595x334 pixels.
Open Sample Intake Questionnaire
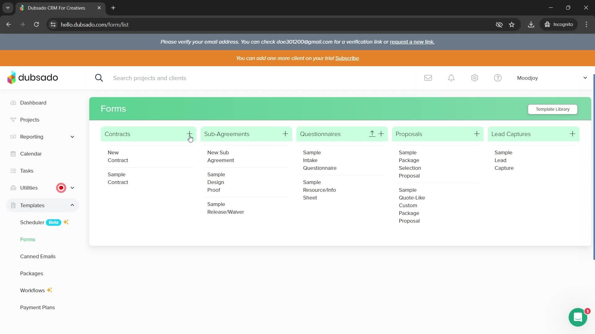(320, 160)
